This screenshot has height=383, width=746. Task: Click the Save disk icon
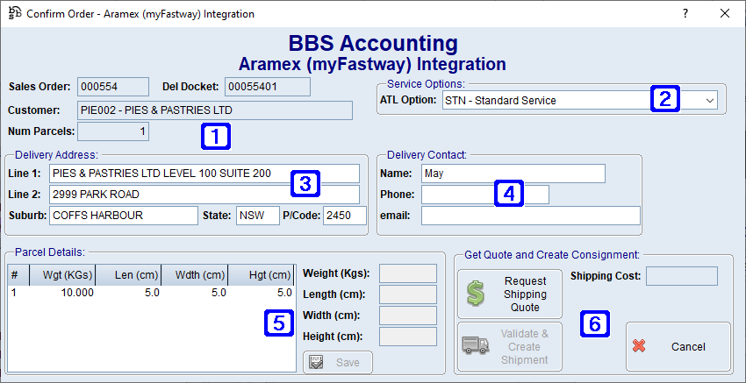[317, 362]
